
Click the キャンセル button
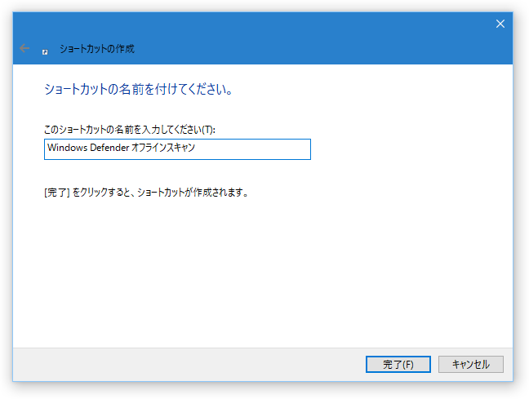[471, 364]
